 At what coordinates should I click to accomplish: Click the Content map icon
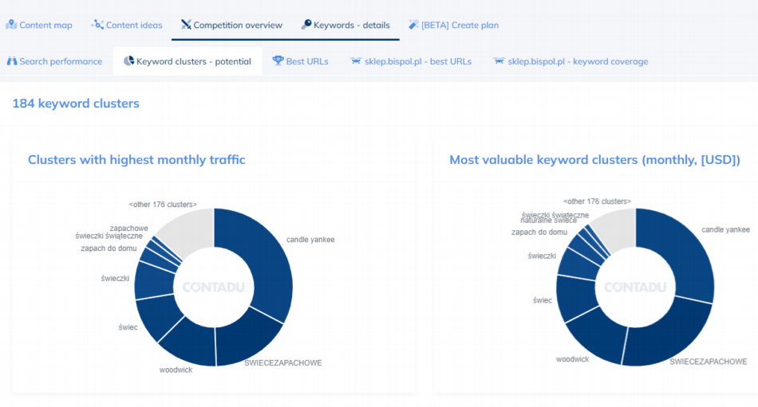[x=11, y=25]
